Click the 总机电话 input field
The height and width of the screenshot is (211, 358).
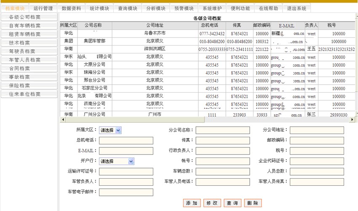(x=126, y=140)
